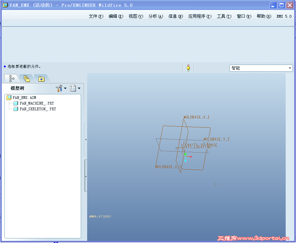Screen dimensions: 296x243
Task: Open the 文件(F) menu
Action: point(96,16)
